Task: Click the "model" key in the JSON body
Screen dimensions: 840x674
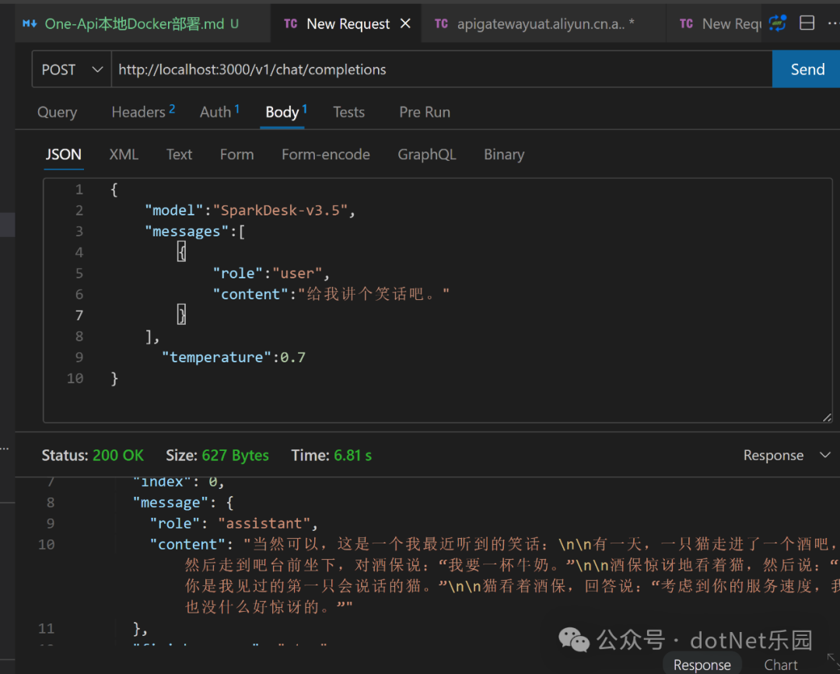Action: [x=174, y=211]
